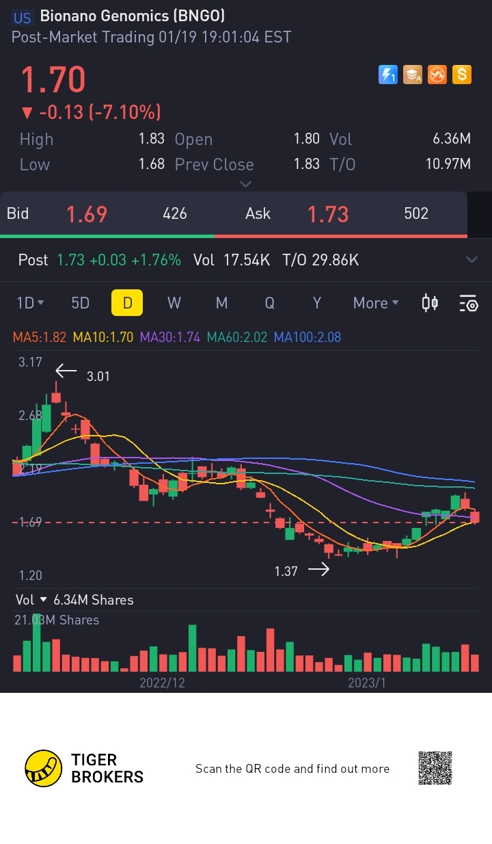This screenshot has height=844, width=492.
Task: Tap the MA30:1.74 indicator label
Action: click(170, 337)
